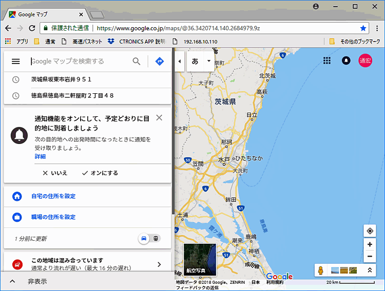Open the 通宏 account avatar
The width and height of the screenshot is (385, 291).
365,60
